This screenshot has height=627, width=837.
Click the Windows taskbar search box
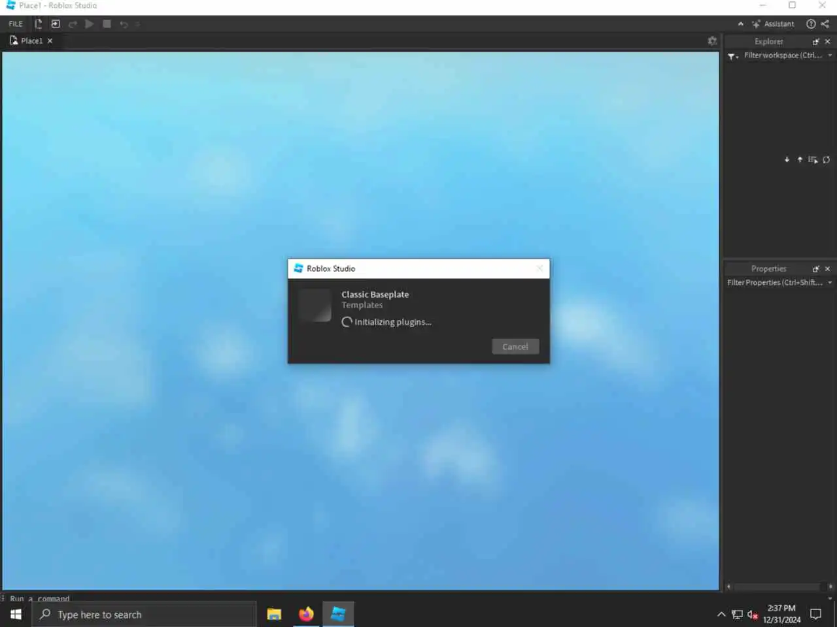(x=145, y=615)
